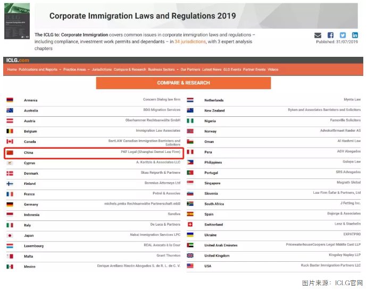The height and width of the screenshot is (291, 367).
Task: Click the ICLG.com logo
Action: tap(18, 61)
